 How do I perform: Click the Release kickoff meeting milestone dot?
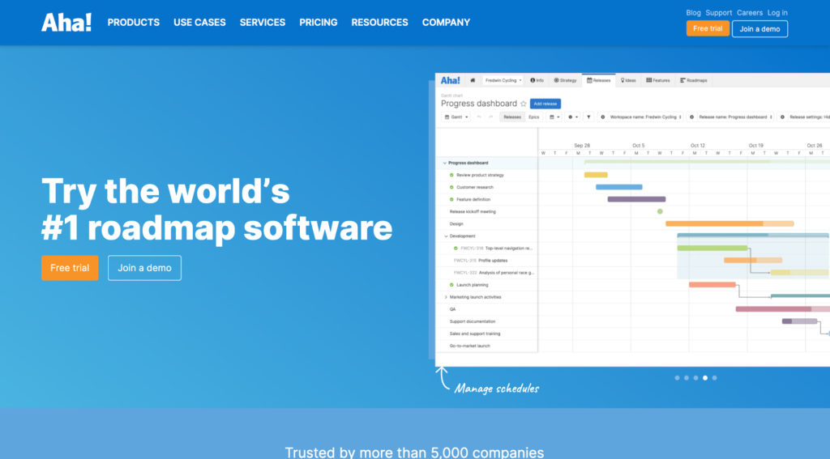point(660,211)
